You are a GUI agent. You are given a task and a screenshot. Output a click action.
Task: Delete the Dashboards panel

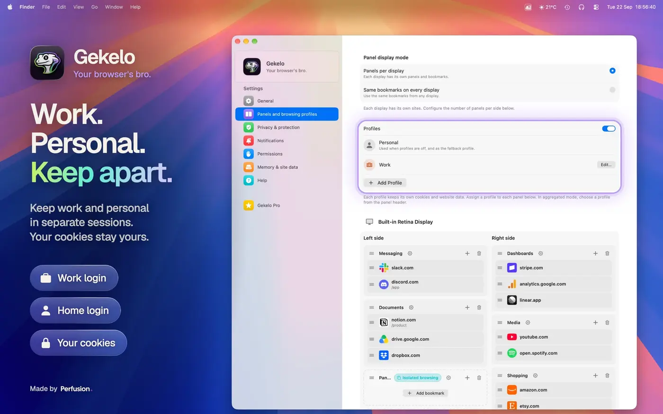(x=608, y=254)
